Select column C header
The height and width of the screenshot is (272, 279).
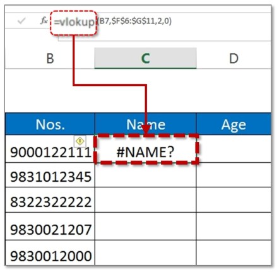[145, 58]
